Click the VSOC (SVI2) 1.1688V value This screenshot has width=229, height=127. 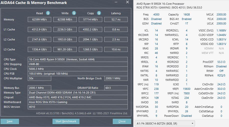[x=221, y=30]
